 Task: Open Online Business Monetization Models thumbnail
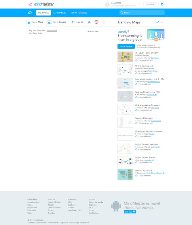125,70
